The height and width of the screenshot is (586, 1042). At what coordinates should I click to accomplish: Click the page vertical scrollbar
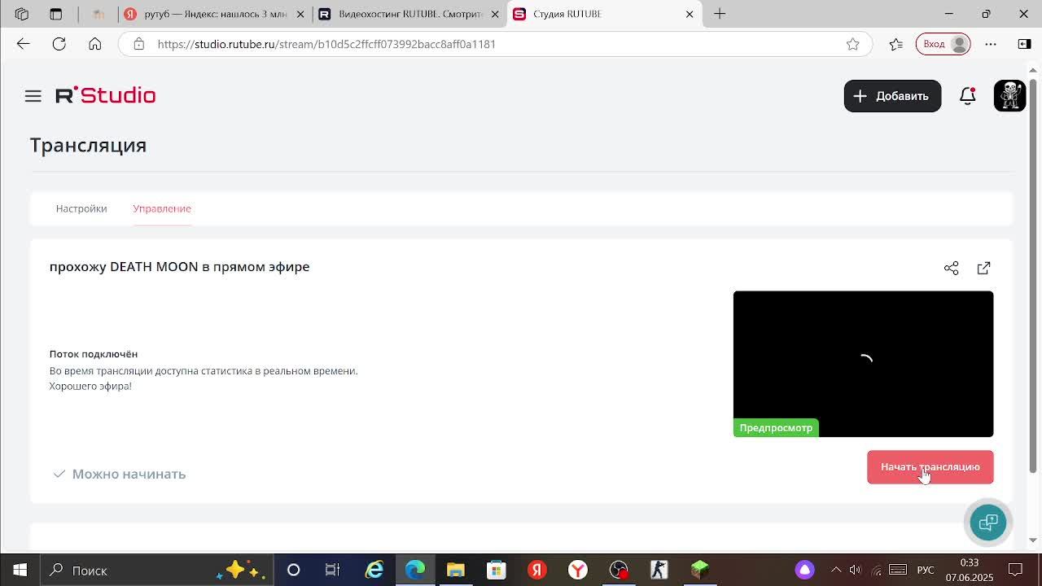point(1033,277)
